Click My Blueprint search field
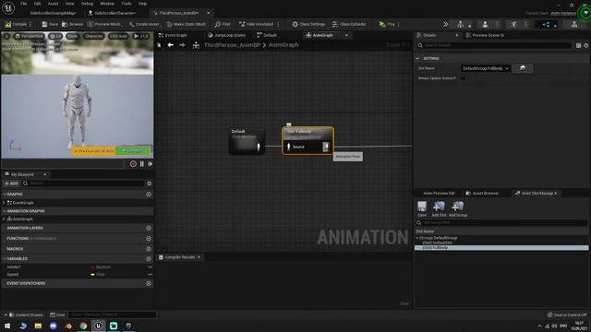Image resolution: width=591 pixels, height=332 pixels. tap(83, 184)
